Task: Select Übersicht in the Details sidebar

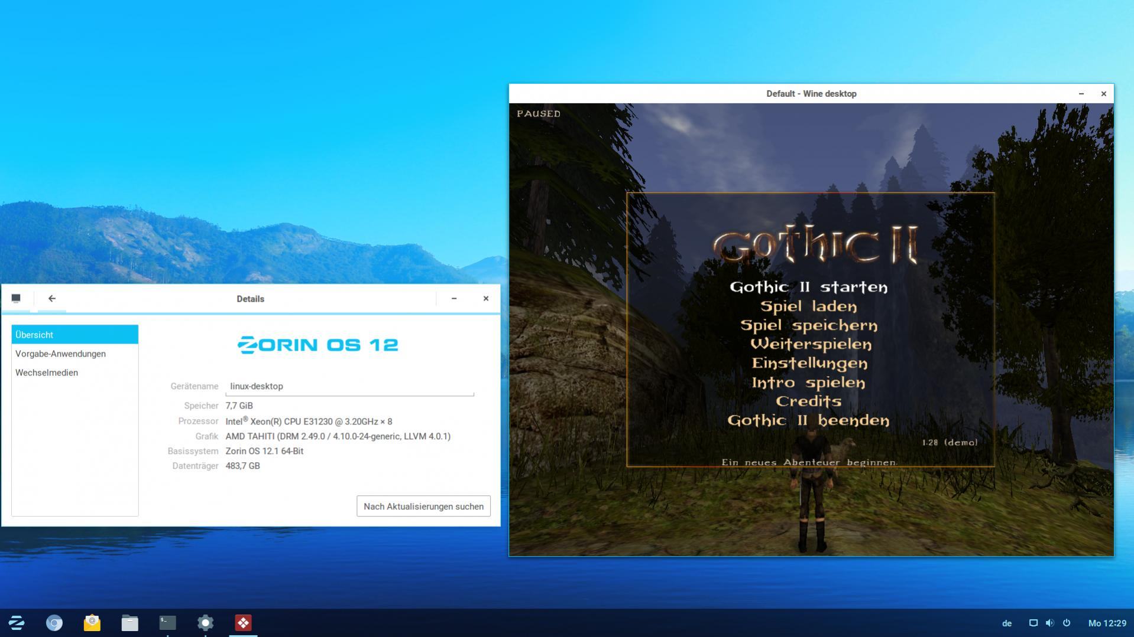Action: click(75, 335)
